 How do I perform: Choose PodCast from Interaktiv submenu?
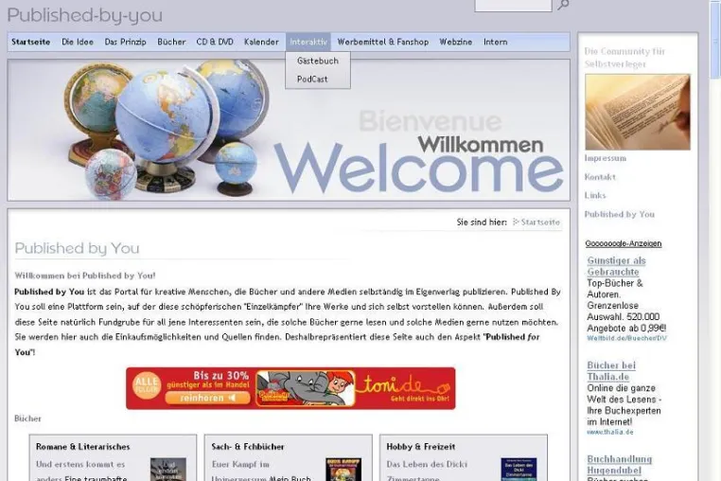click(x=312, y=80)
